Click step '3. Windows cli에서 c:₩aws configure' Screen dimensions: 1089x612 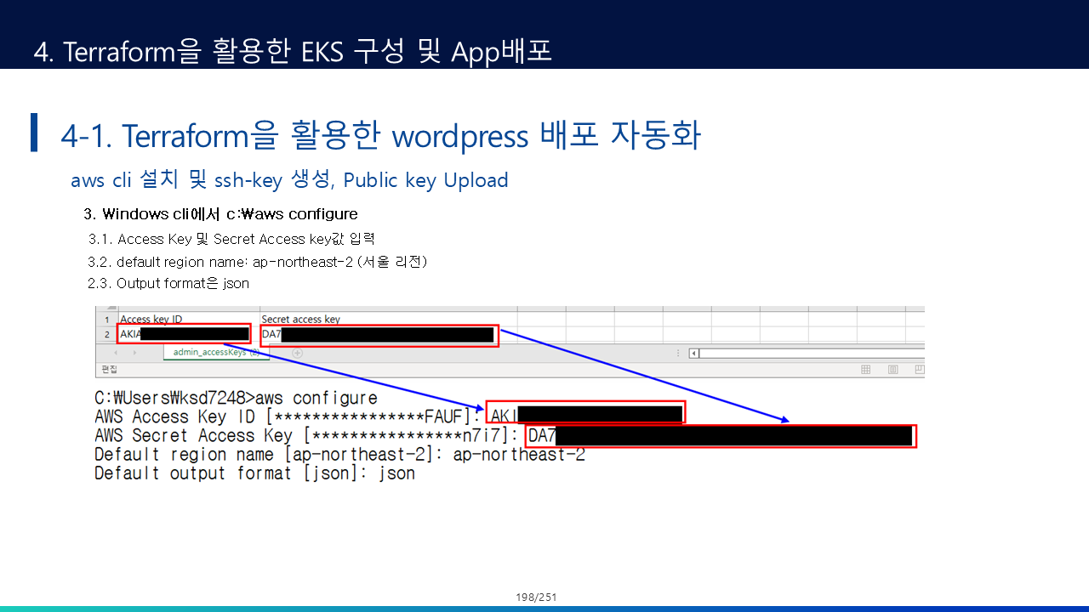[221, 214]
